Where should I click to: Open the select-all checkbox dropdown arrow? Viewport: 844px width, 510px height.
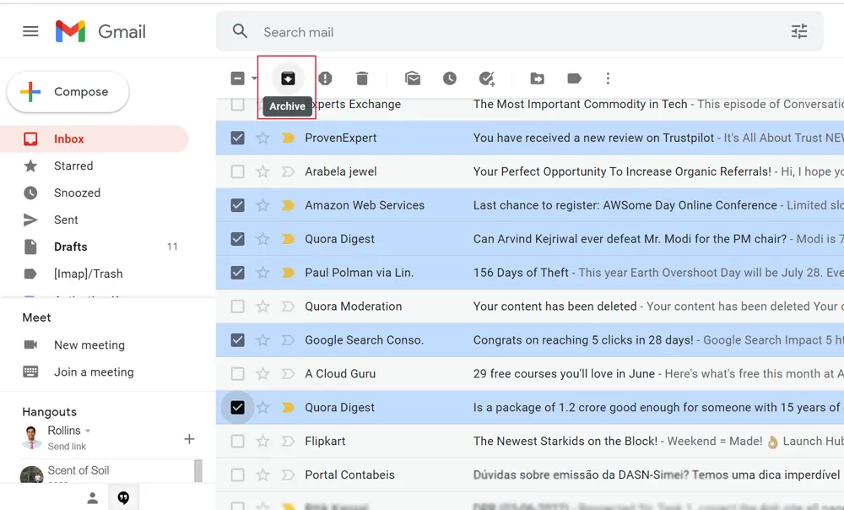click(x=254, y=79)
